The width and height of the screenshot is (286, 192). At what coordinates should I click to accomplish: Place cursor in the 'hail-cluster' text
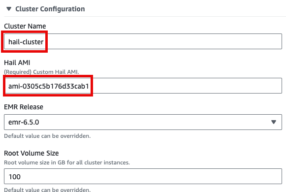[x=26, y=42]
